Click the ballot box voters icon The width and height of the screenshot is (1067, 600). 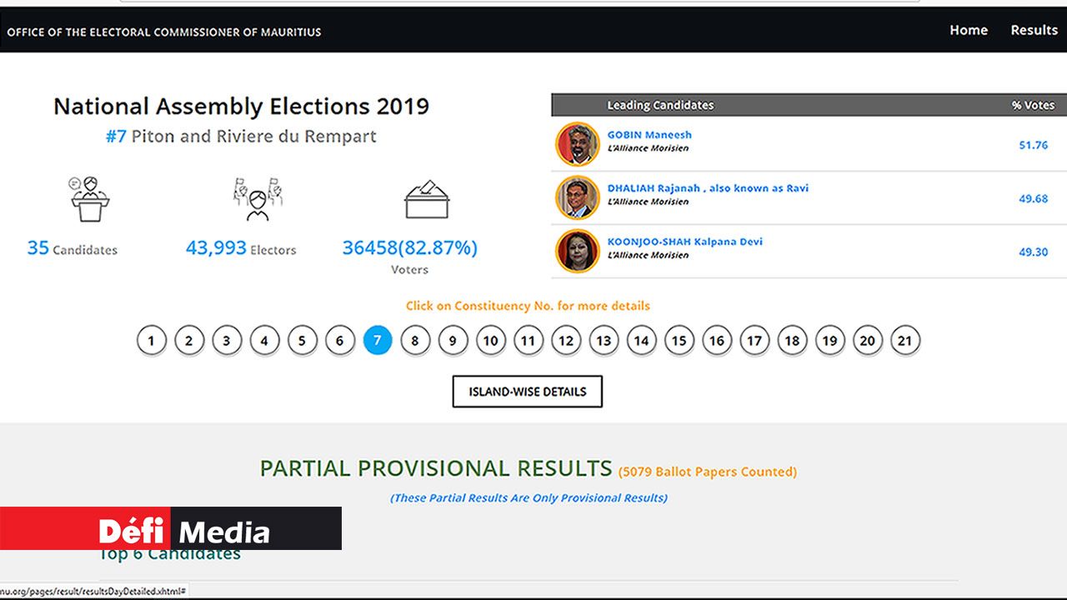pyautogui.click(x=427, y=200)
